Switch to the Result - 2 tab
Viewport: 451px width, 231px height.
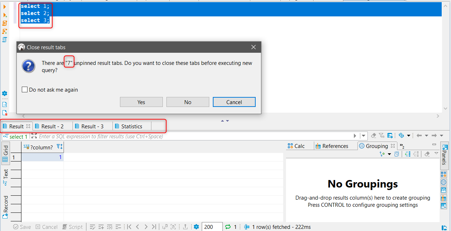pyautogui.click(x=52, y=126)
